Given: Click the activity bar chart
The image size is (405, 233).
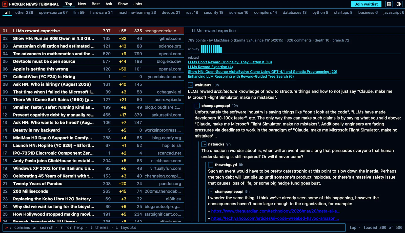Looking at the screenshot, I should click(x=211, y=49).
